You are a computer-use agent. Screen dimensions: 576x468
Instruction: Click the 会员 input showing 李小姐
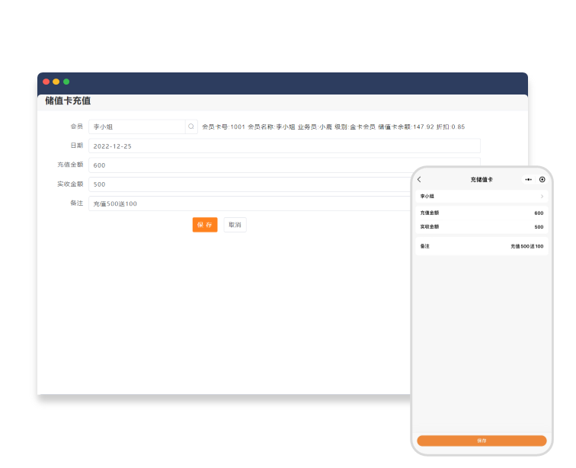tap(137, 127)
